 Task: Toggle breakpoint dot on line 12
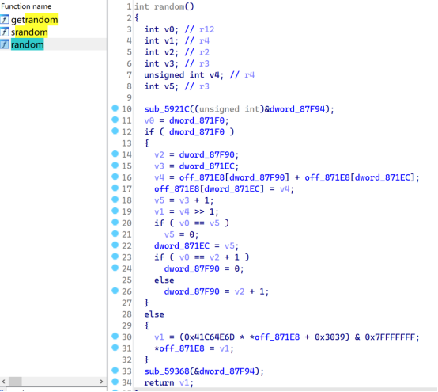coord(115,131)
